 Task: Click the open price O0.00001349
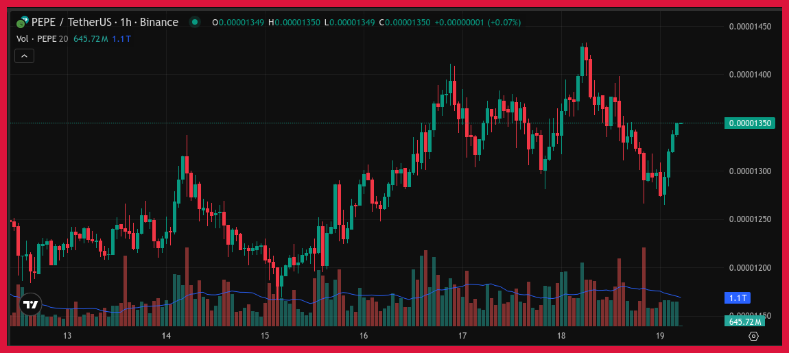click(239, 23)
